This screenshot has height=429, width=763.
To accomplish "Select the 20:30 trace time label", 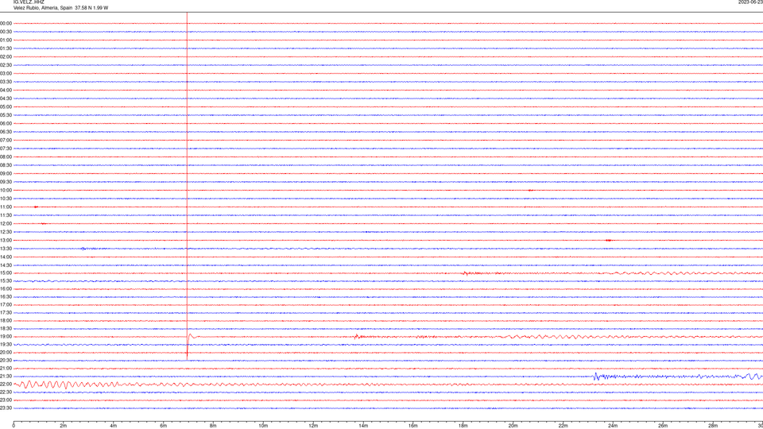I will (x=6, y=361).
